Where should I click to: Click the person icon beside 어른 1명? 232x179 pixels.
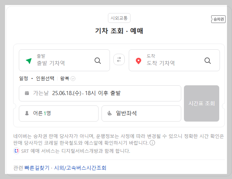point(27,113)
